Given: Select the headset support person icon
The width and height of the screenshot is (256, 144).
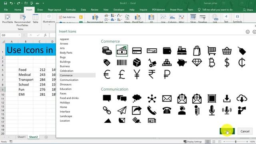Looking at the screenshot, I should pyautogui.click(x=182, y=110).
